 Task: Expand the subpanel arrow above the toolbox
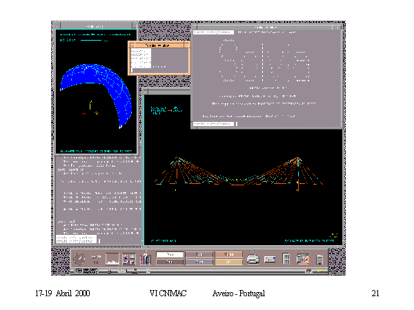[303, 251]
